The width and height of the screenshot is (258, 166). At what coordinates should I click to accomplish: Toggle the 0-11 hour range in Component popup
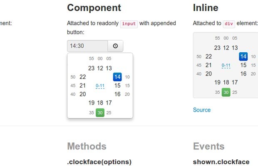click(100, 86)
